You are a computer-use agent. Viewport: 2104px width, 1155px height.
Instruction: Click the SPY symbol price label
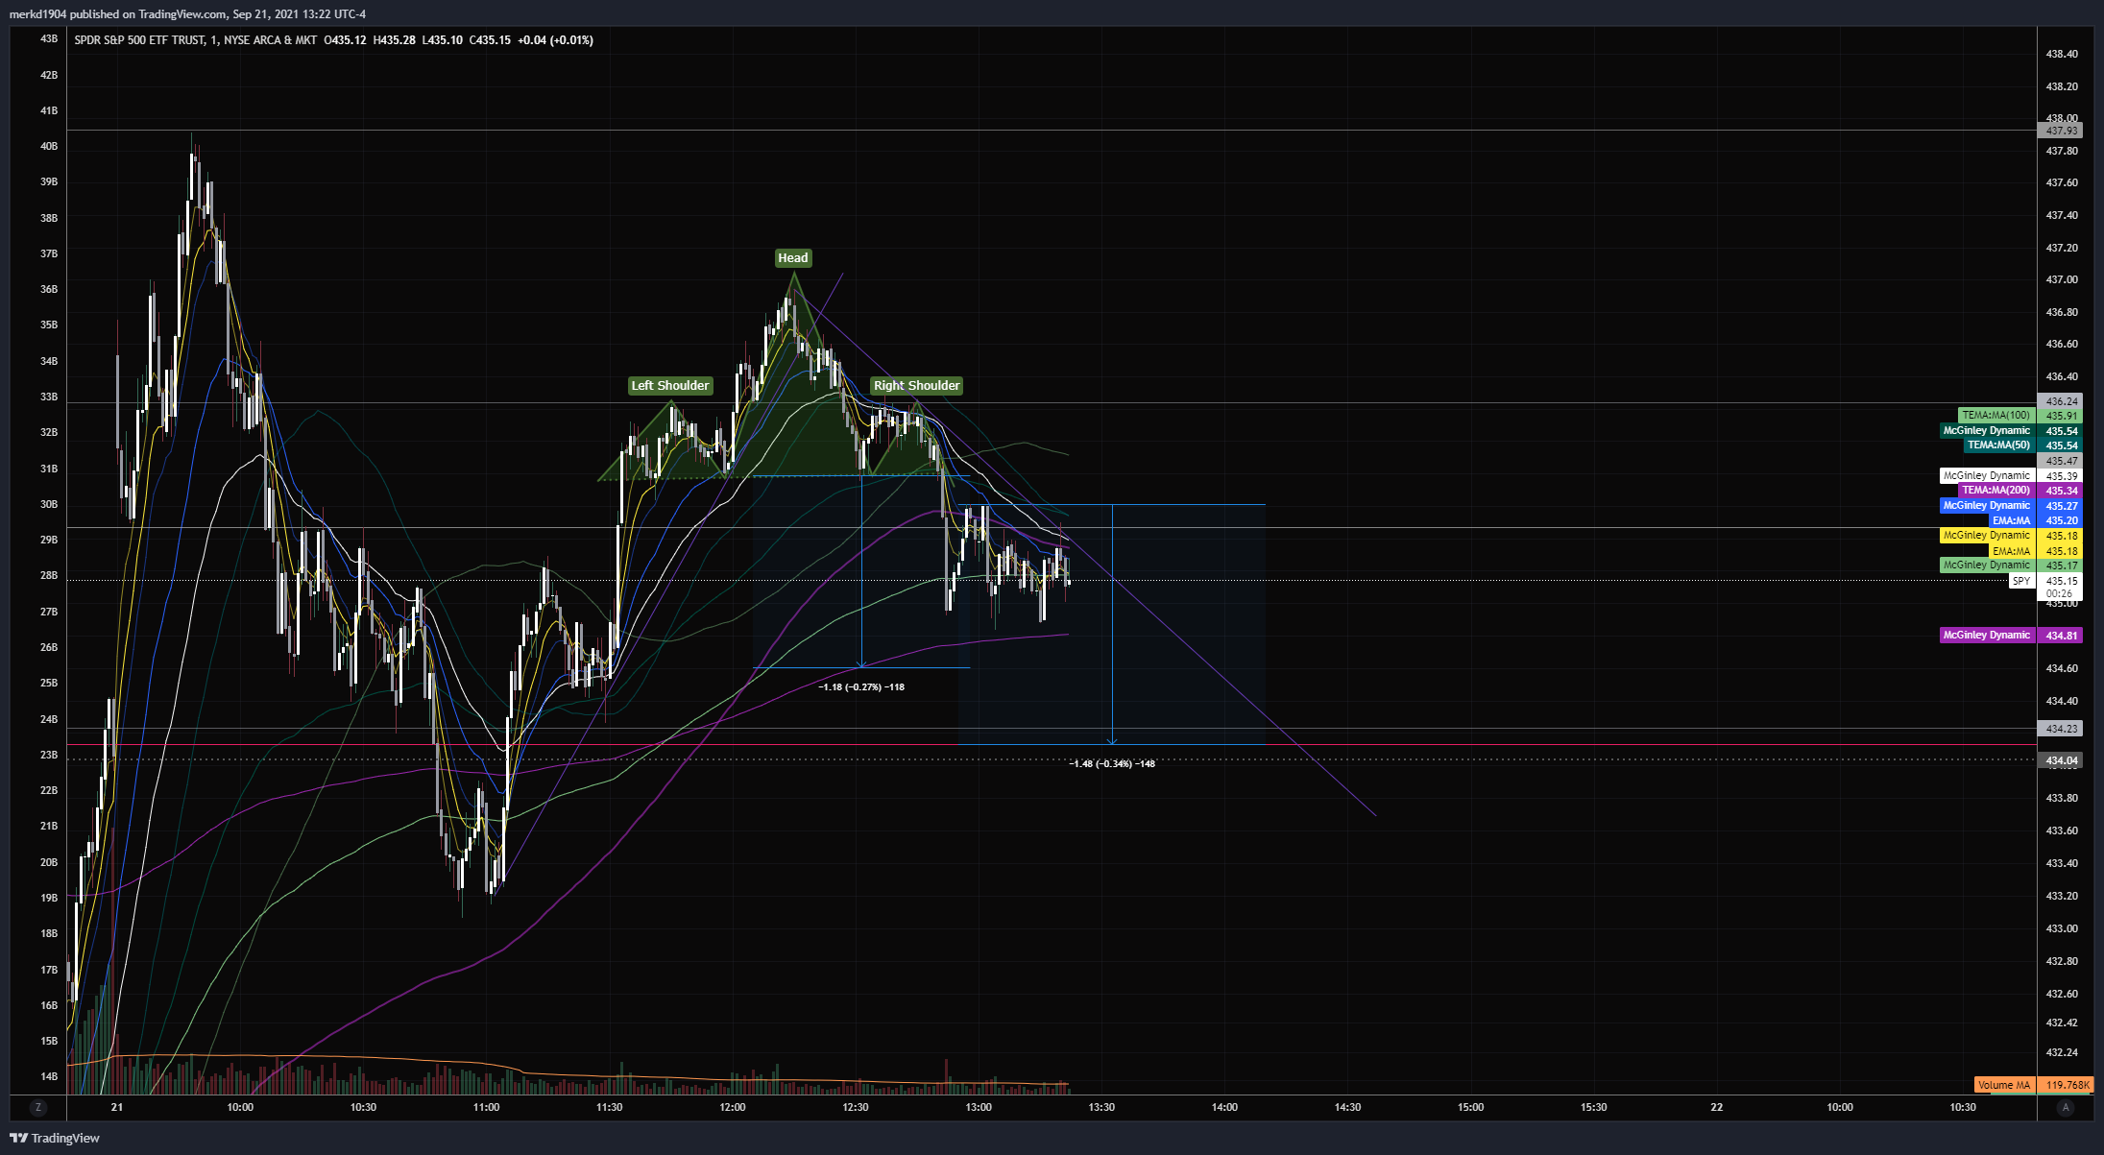coord(2021,581)
